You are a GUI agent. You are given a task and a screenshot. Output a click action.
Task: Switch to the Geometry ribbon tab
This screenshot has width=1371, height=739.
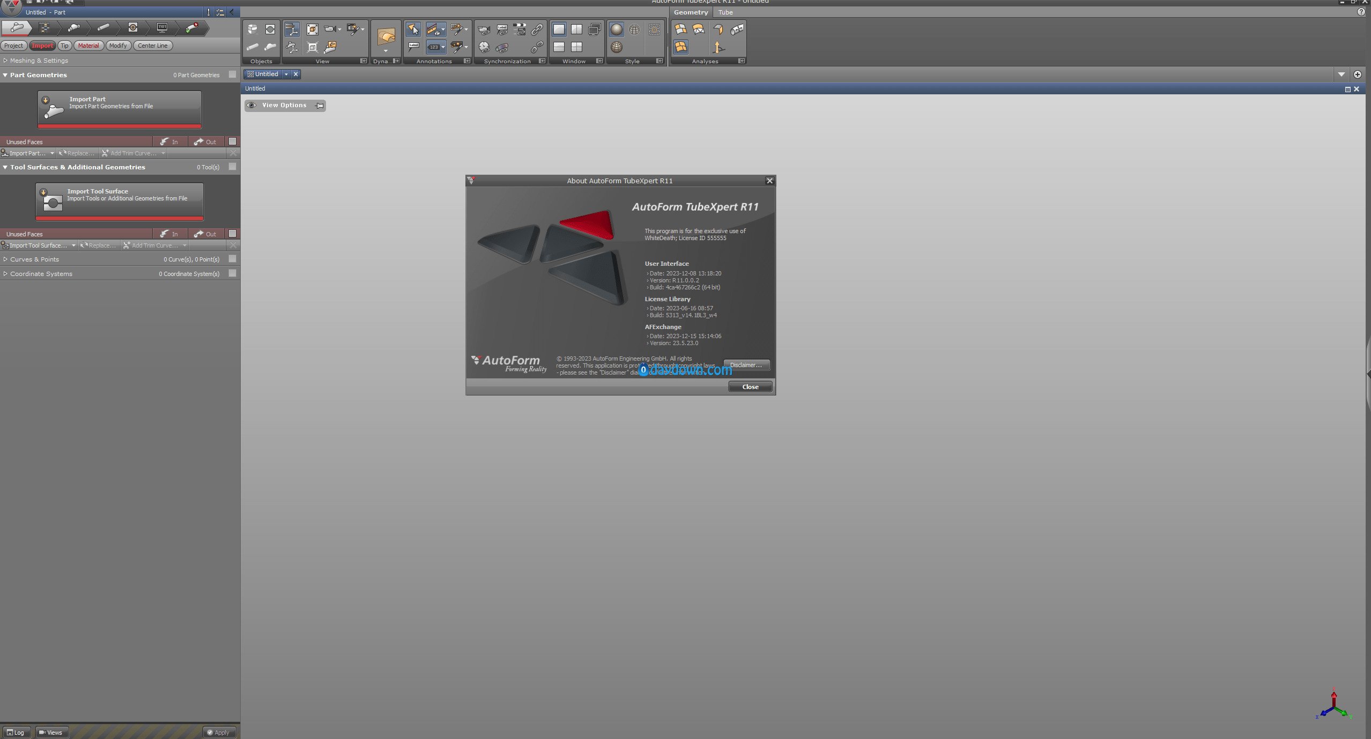(691, 12)
